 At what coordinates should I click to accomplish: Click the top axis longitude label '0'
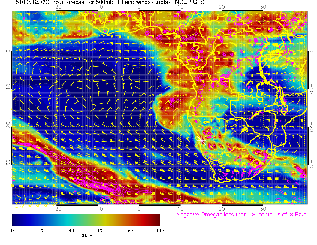(139, 7)
